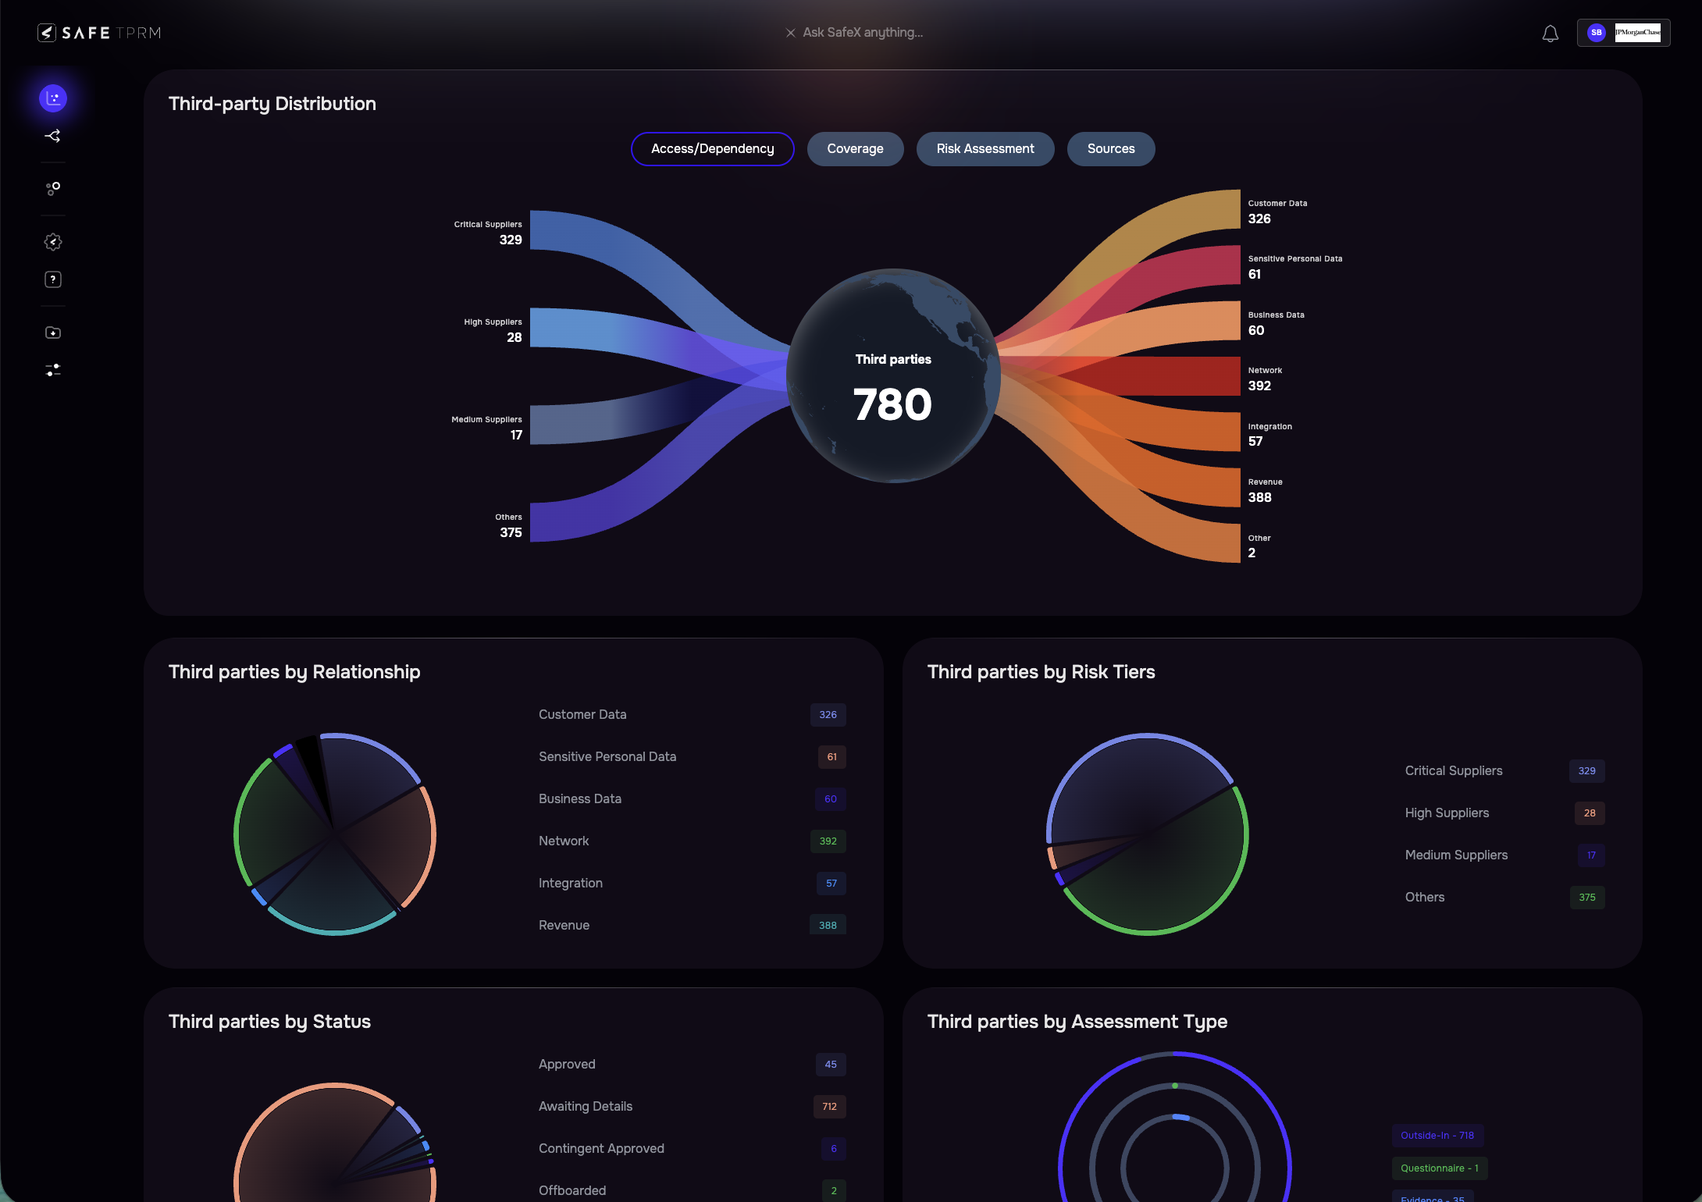Click the automation gear icon in sidebar
Viewport: 1702px width, 1202px height.
[53, 242]
